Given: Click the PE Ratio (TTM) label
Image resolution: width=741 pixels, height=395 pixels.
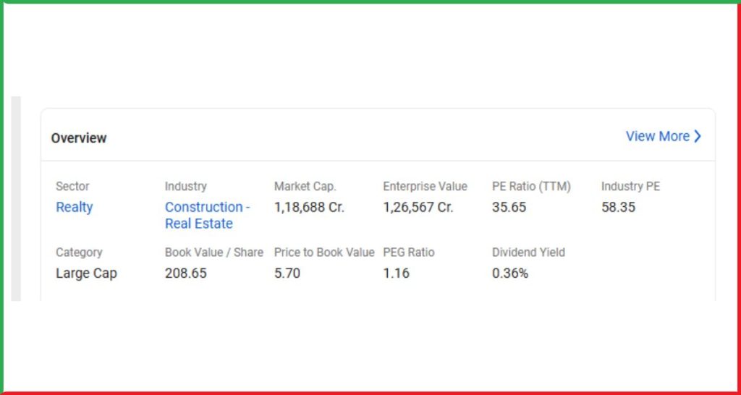Looking at the screenshot, I should (x=531, y=187).
